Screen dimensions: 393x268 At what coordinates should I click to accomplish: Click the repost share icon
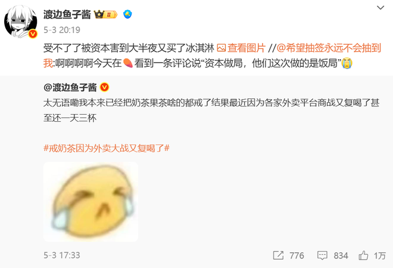coord(278,255)
